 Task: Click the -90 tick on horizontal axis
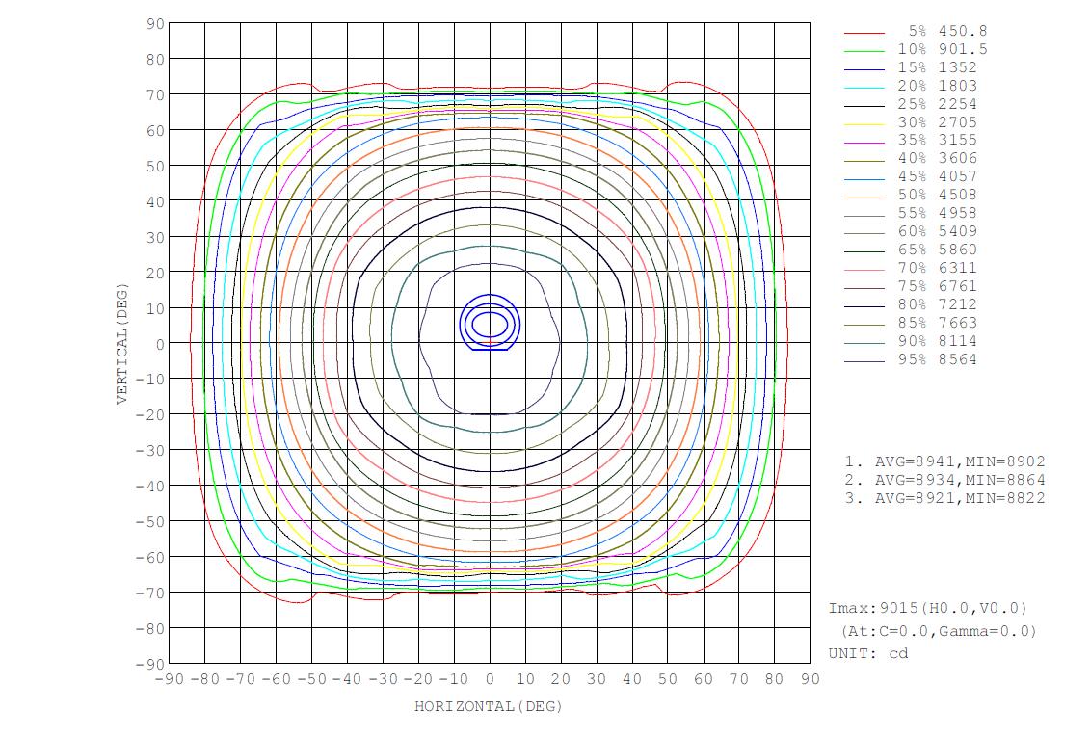click(168, 679)
